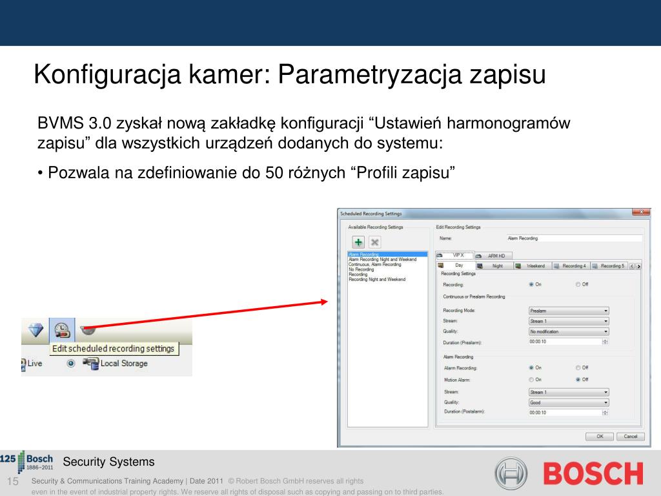Click the Live label in the toolbar strip
Image resolution: width=661 pixels, height=496 pixels.
pyautogui.click(x=35, y=363)
